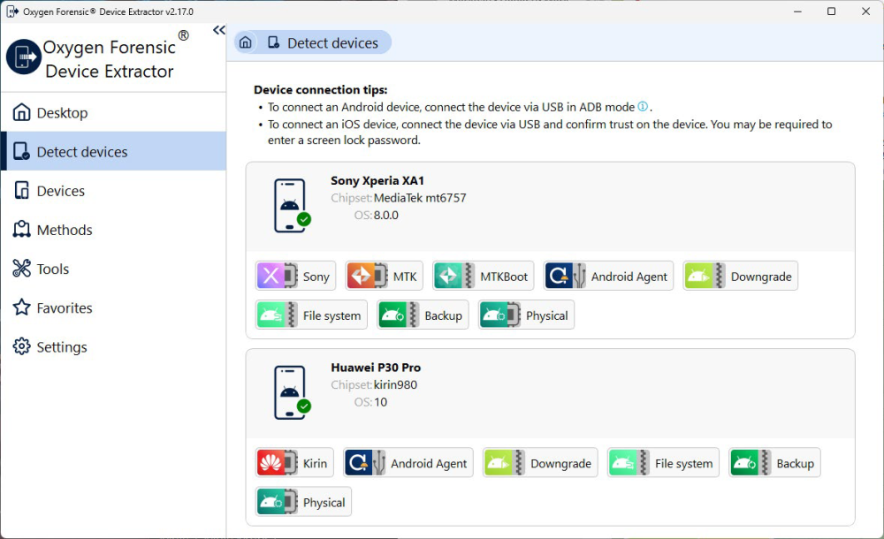Image resolution: width=884 pixels, height=539 pixels.
Task: Select the Sony Xperia XA1 phone thumbnail
Action: click(291, 206)
